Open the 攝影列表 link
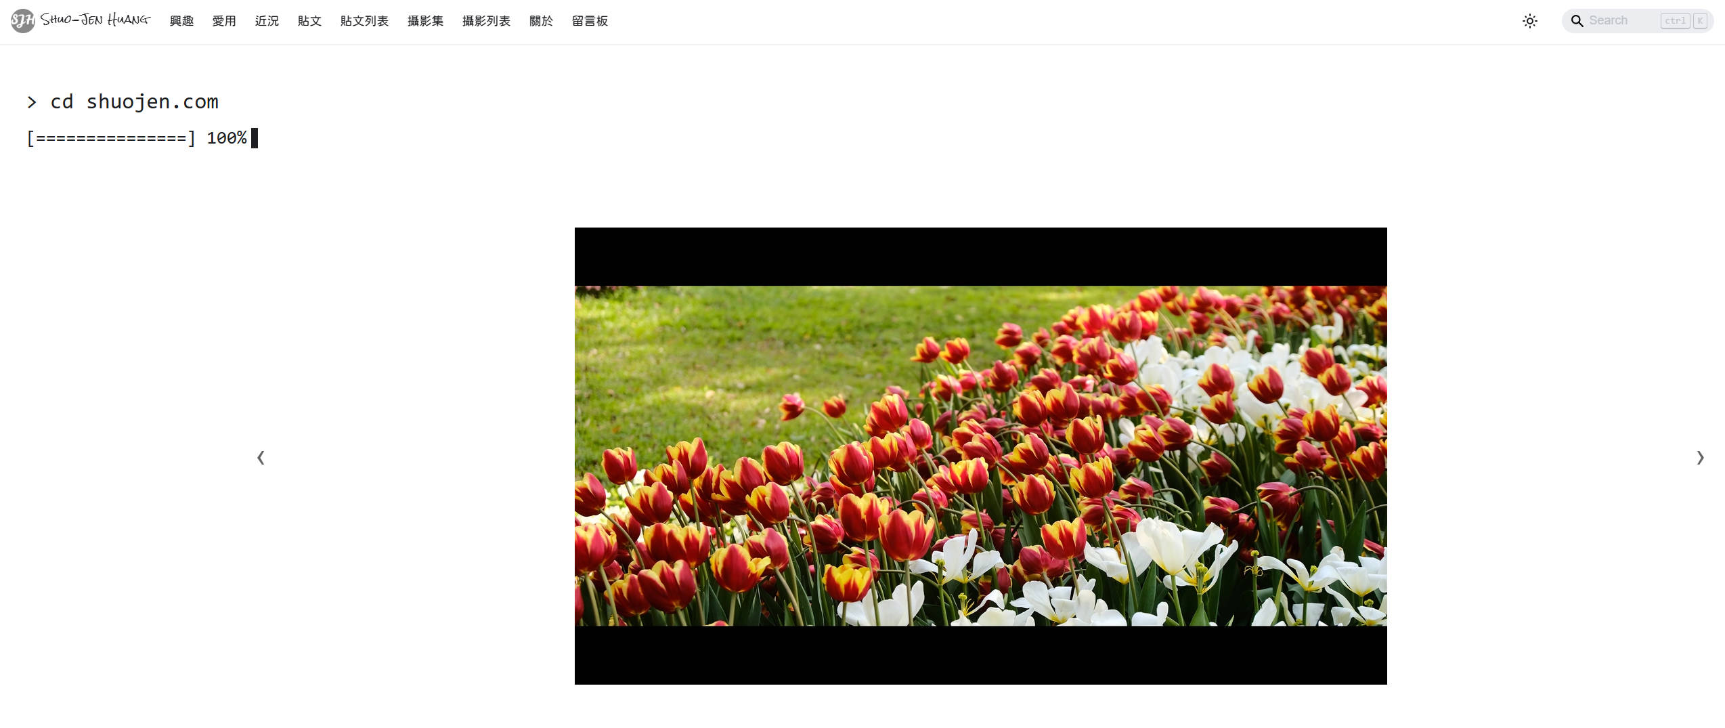The image size is (1725, 728). (486, 21)
